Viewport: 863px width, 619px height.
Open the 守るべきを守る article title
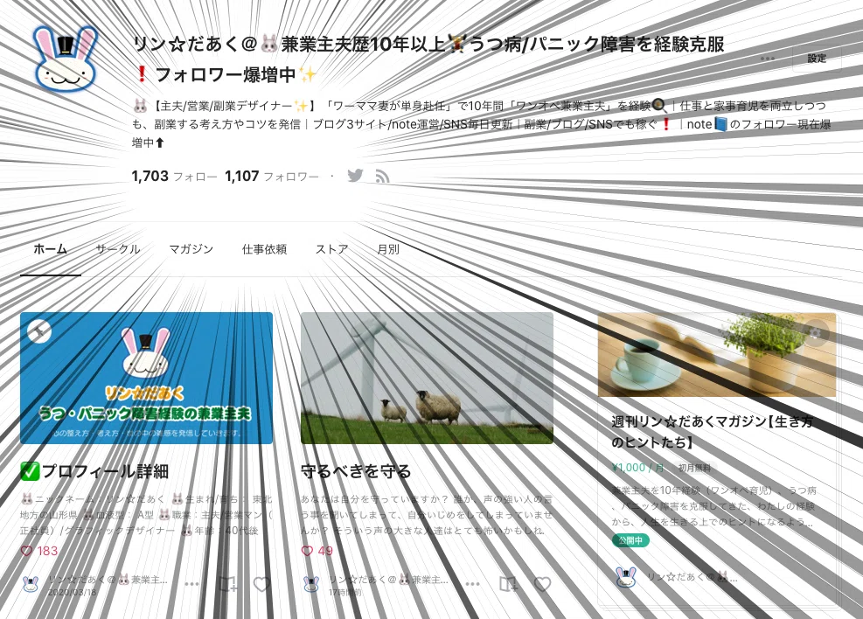tap(356, 471)
